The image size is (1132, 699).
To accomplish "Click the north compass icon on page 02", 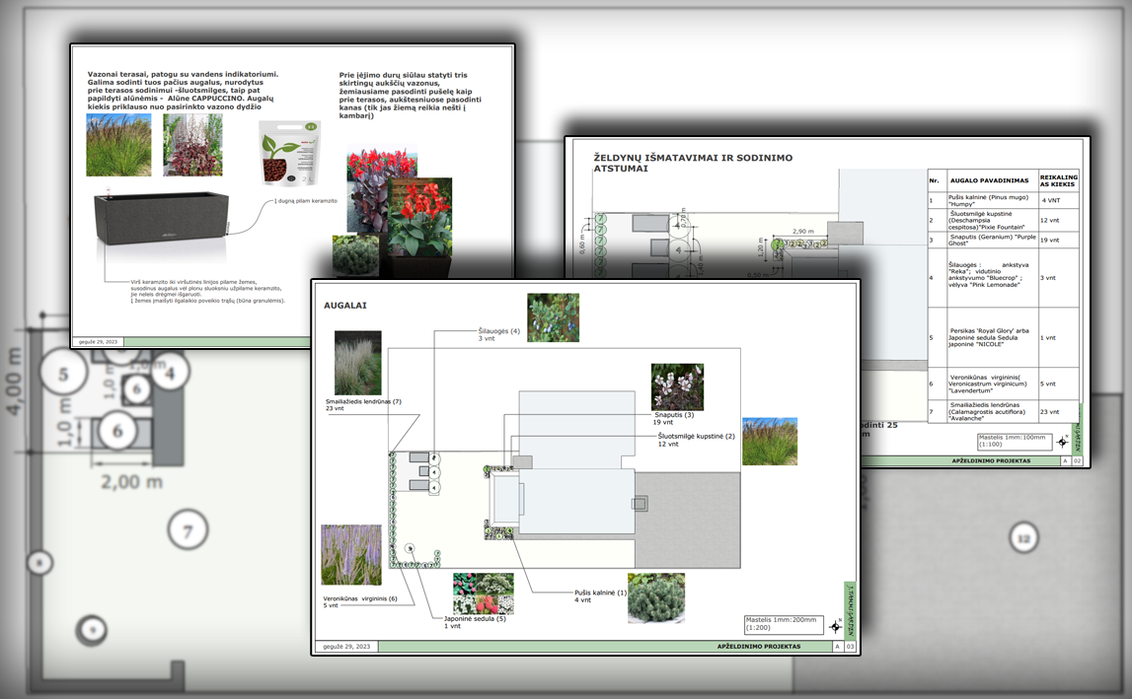I will [1063, 442].
